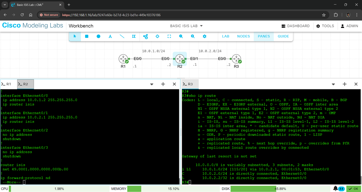Switch to the R2 console tab
This screenshot has height=192, width=362.
tap(25, 84)
